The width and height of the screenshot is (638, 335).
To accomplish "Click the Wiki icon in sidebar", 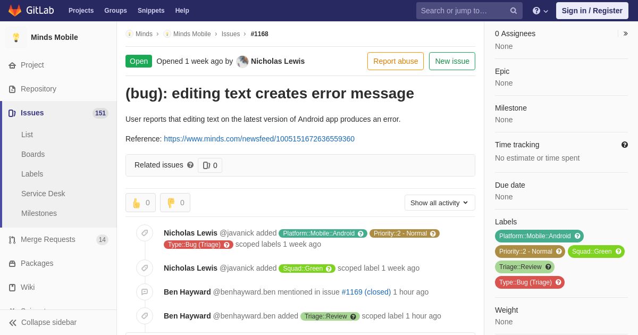I will 12,288.
